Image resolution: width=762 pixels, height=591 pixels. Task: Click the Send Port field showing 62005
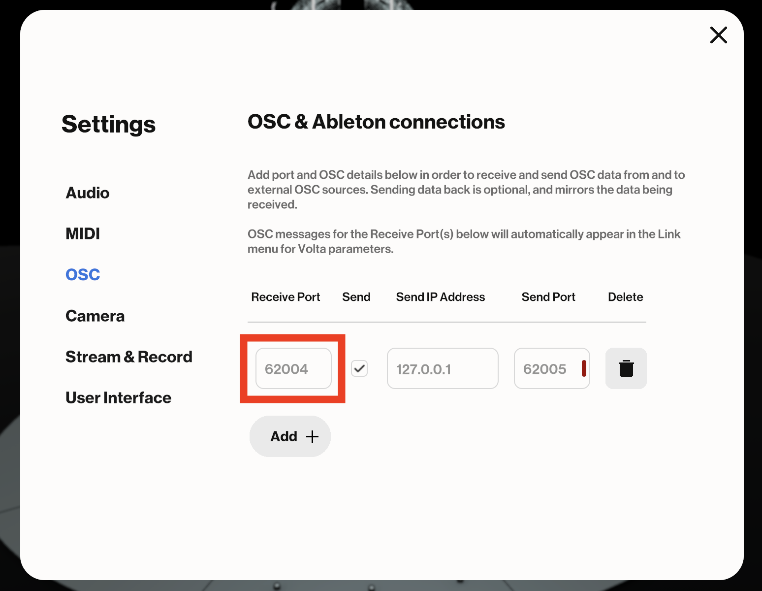point(545,368)
